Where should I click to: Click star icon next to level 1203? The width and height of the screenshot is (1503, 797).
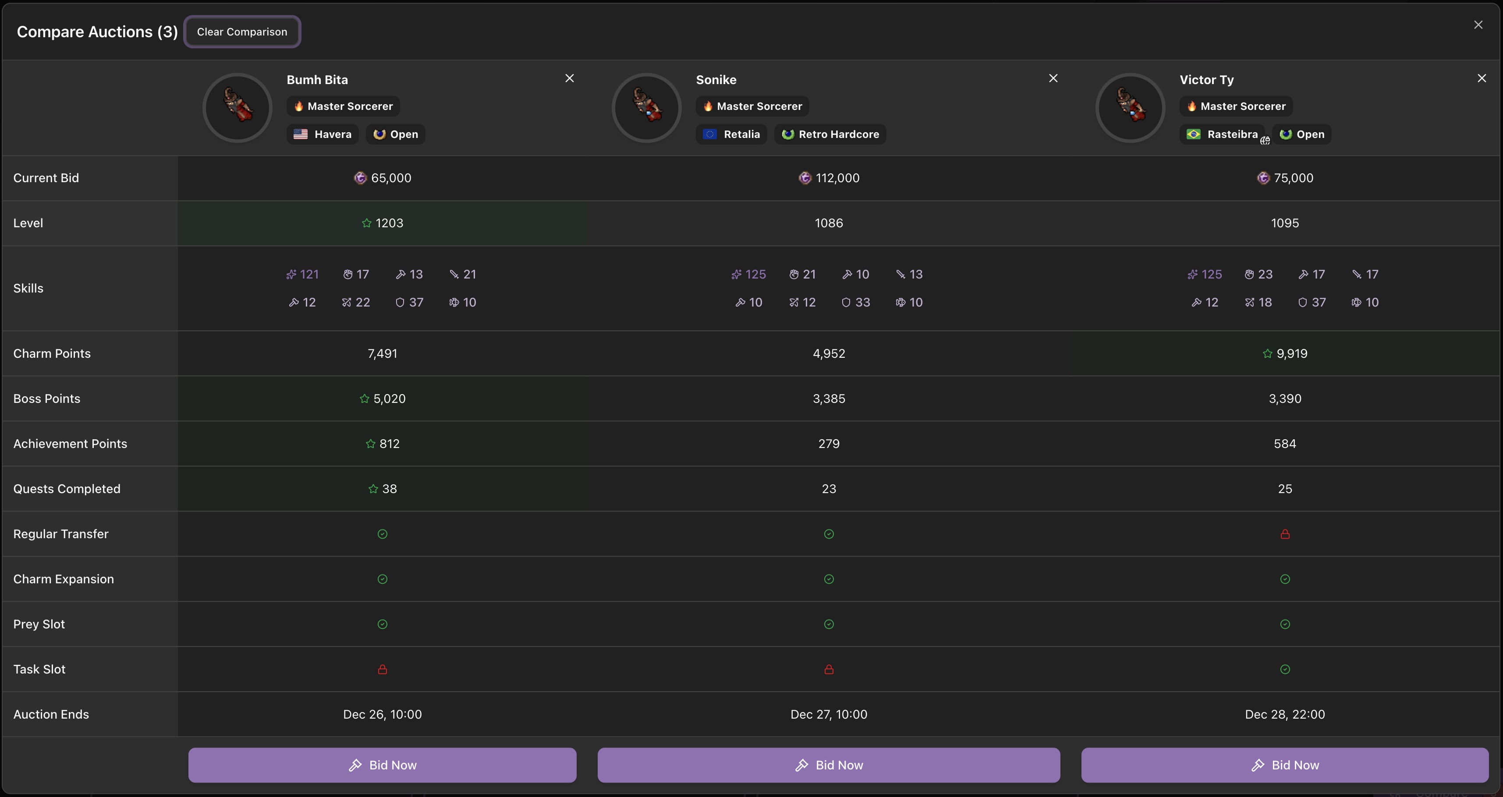(x=366, y=223)
